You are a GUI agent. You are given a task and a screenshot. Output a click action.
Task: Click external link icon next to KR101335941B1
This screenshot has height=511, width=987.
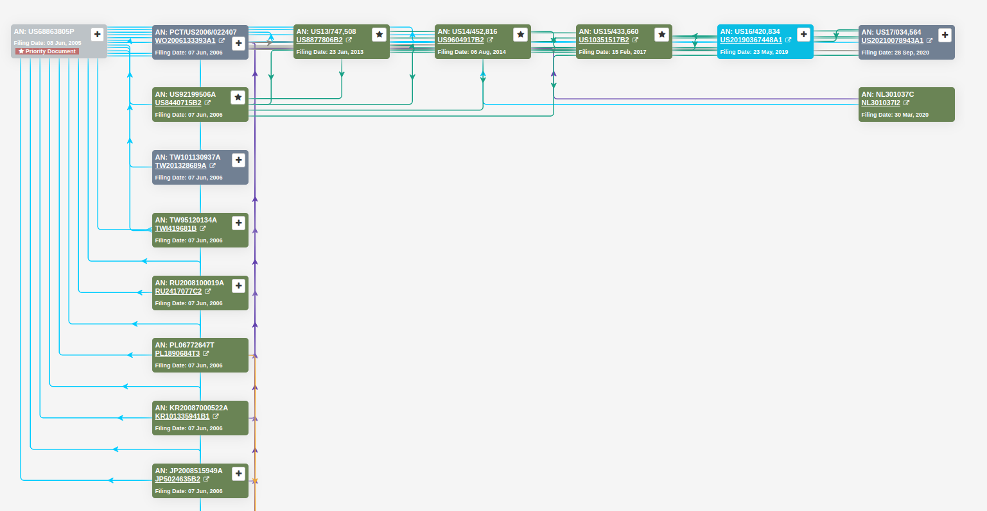coord(216,416)
